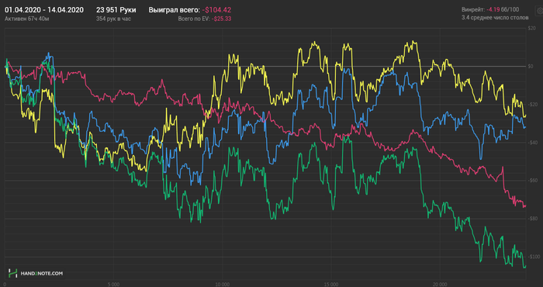Click the -$100 label on the vertical axis
The width and height of the screenshot is (543, 287).
(533, 257)
